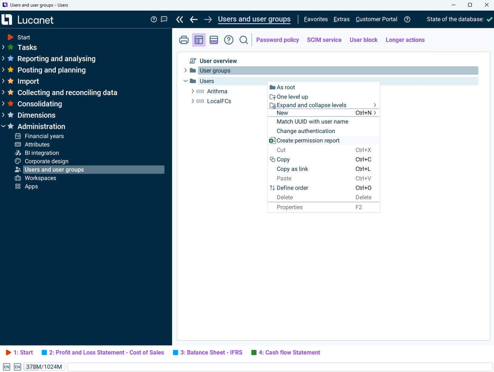This screenshot has height=372, width=494.
Task: Open Longer actions link
Action: 405,40
